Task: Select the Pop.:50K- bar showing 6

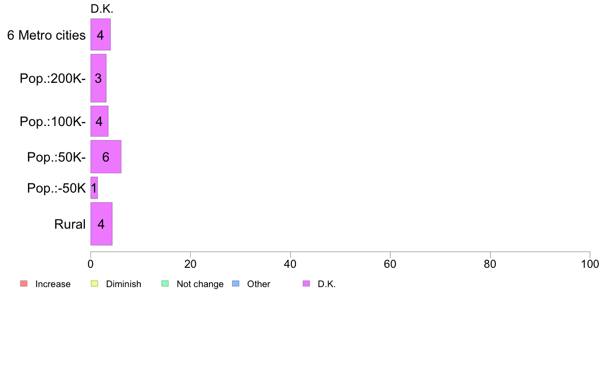Action: tap(106, 157)
